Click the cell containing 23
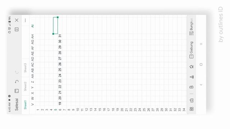The width and height of the screenshot is (230, 129). click(60, 81)
